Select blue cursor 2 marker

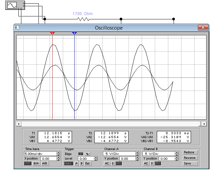(74, 33)
